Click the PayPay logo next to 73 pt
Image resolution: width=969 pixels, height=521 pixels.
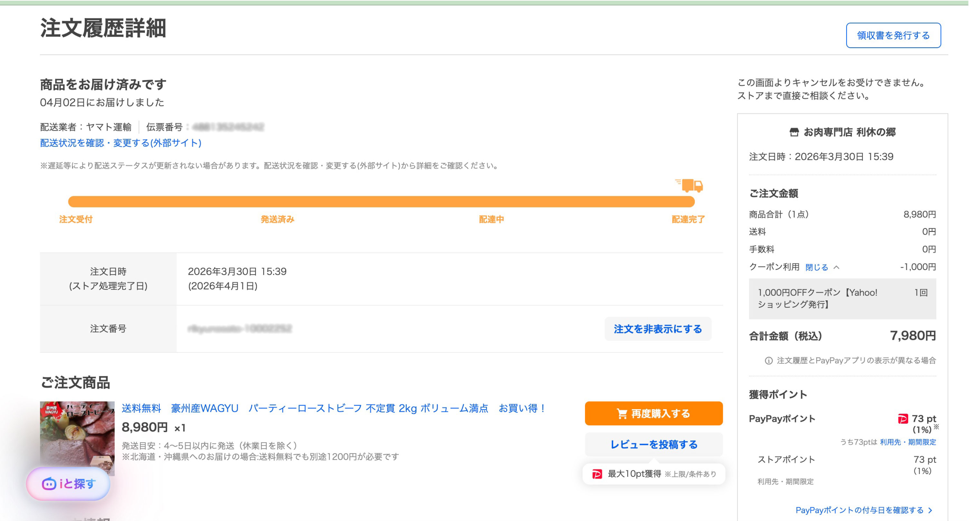(903, 419)
